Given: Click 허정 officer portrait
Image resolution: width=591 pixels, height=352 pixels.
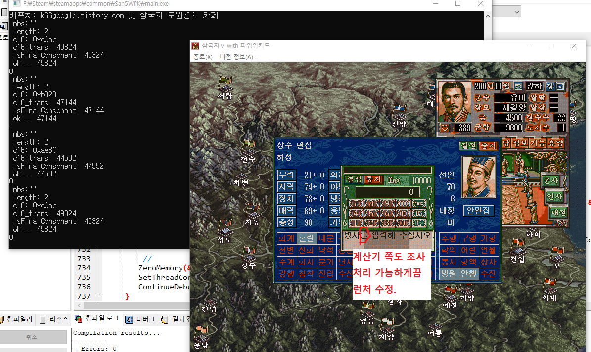Looking at the screenshot, I should [x=479, y=177].
